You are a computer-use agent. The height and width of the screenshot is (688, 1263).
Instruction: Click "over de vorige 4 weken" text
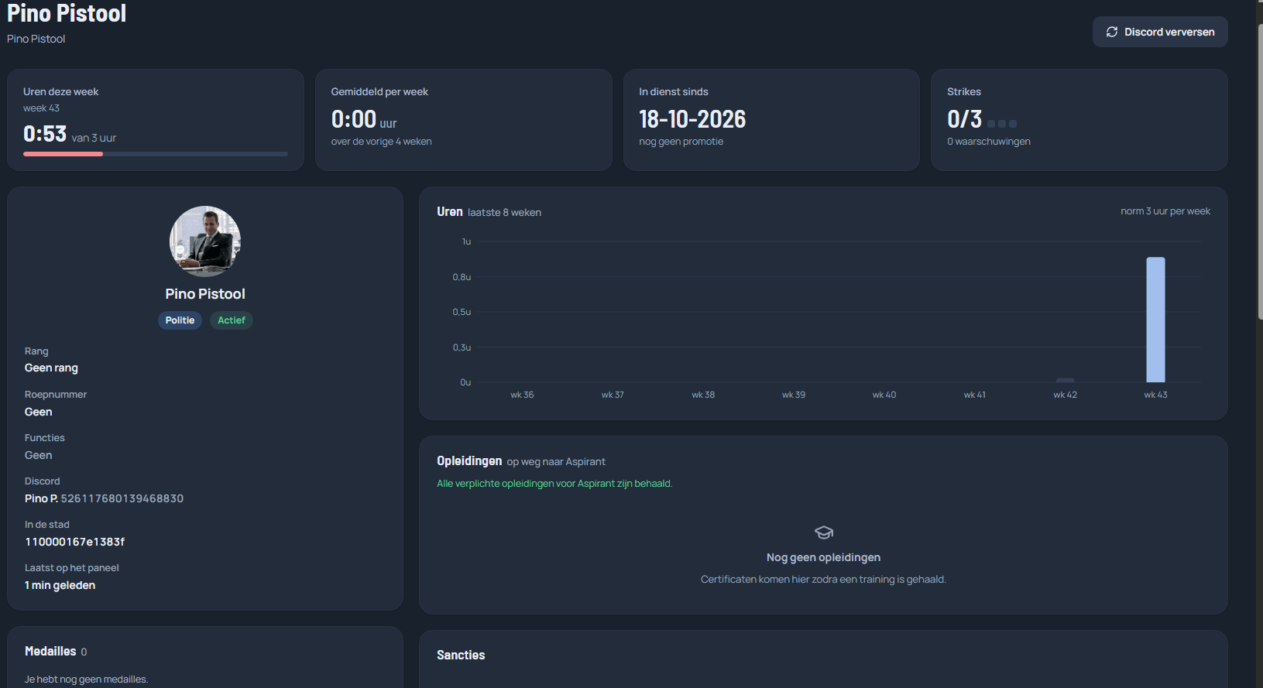pos(382,142)
